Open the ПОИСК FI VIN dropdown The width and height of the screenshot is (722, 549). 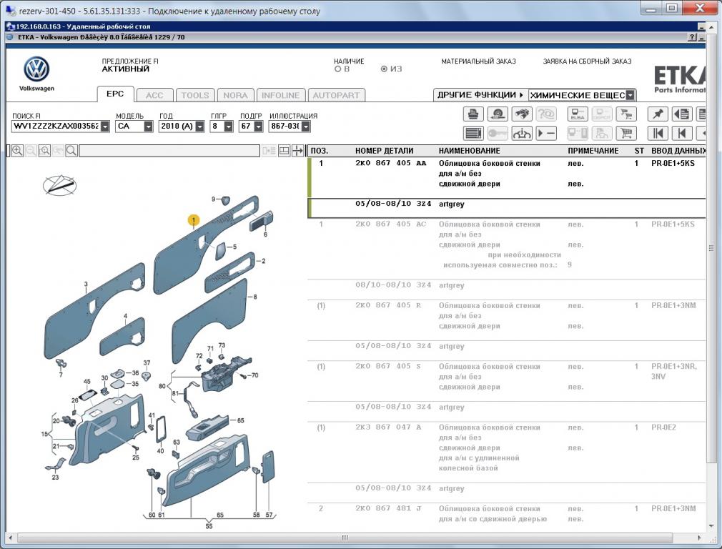coord(105,127)
